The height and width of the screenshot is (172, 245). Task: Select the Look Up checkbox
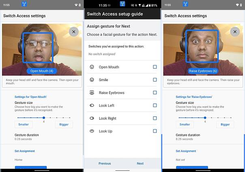coord(155,131)
